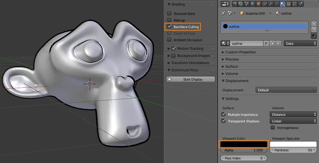319x163 pixels.
Task: Expand the Background Images panel
Action: 169,56
